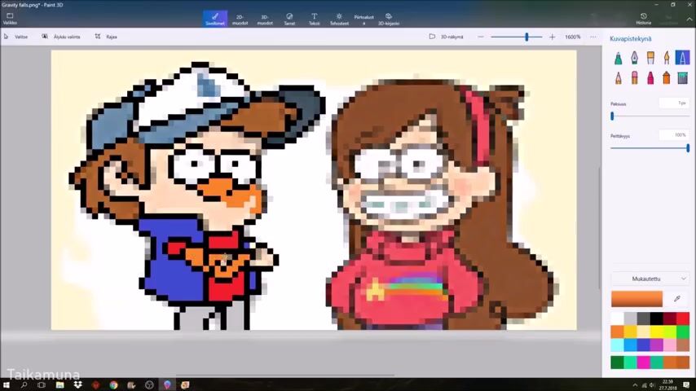Open Google Chrome from the taskbar
The image size is (696, 391).
pos(113,384)
